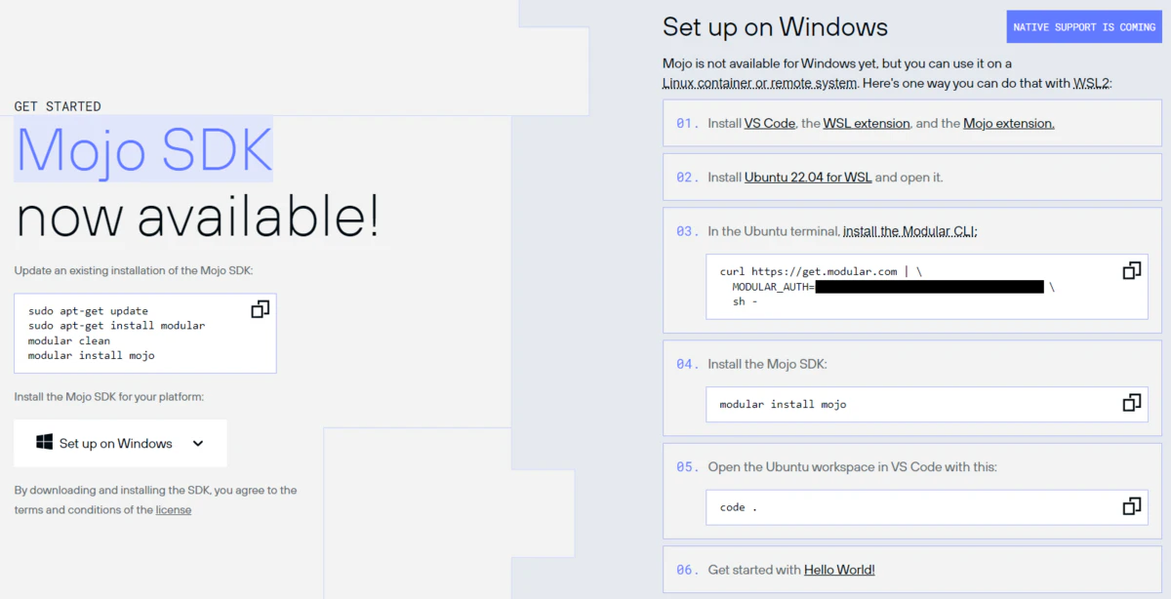Image resolution: width=1171 pixels, height=599 pixels.
Task: Open the Mojo extension link
Action: pyautogui.click(x=1009, y=124)
